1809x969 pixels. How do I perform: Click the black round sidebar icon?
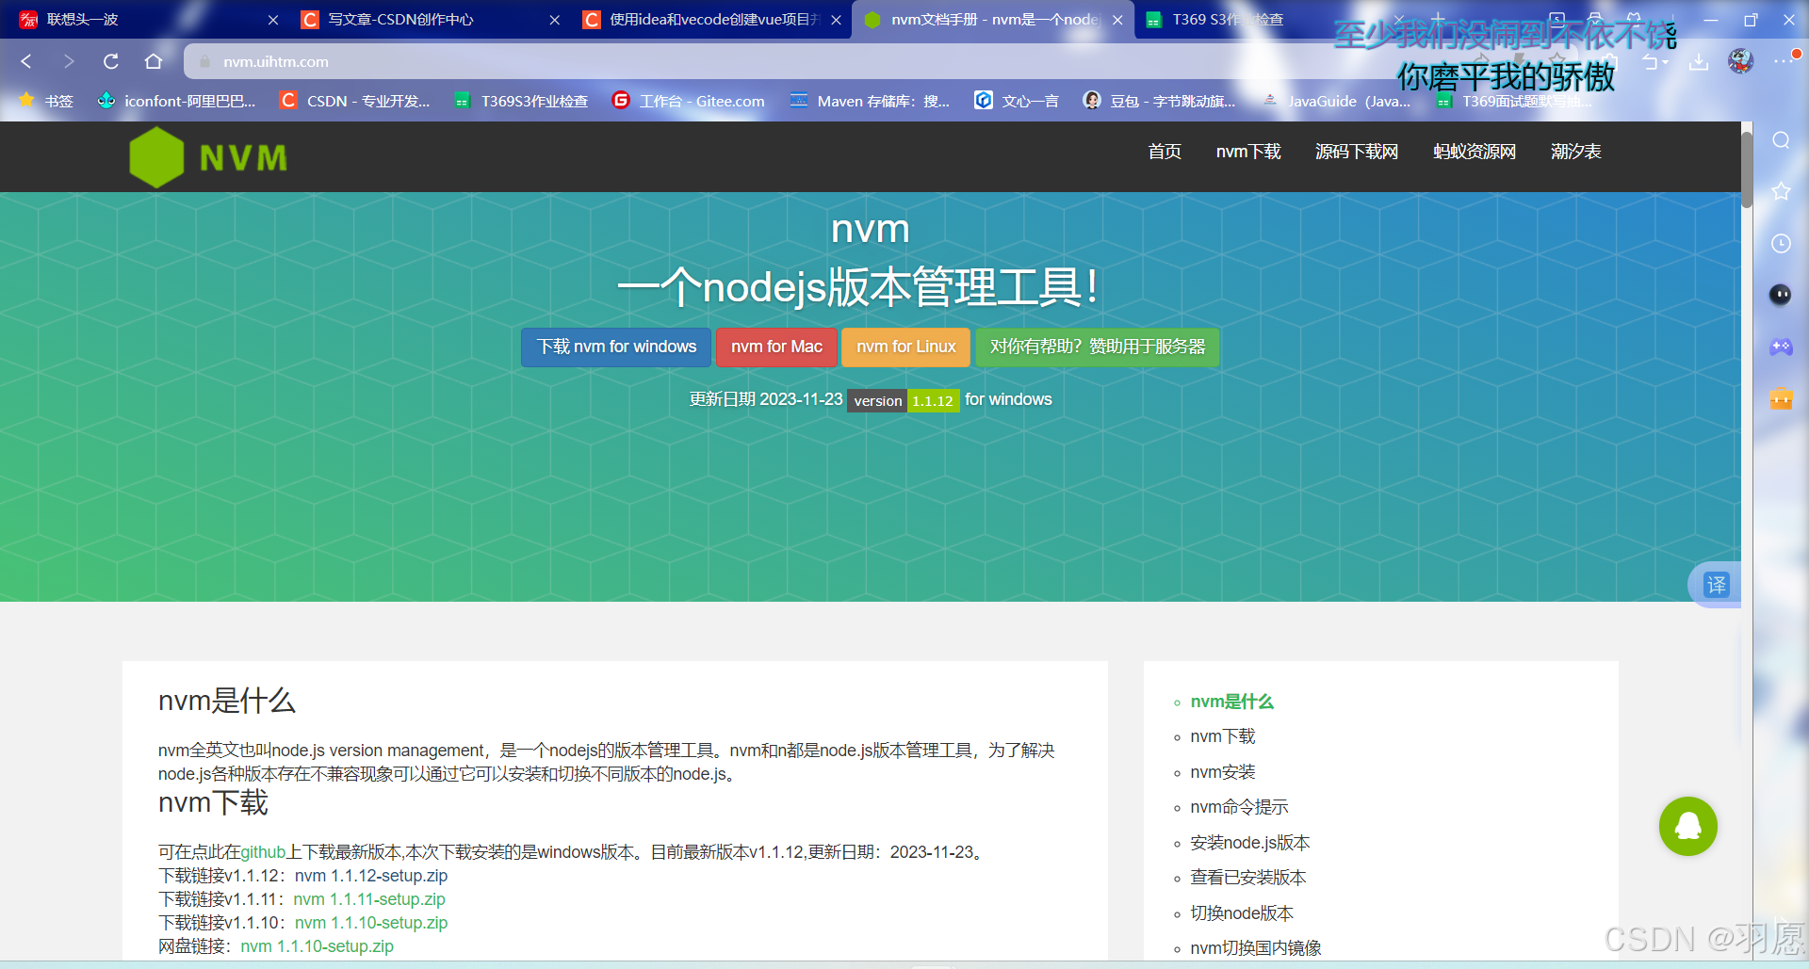click(1780, 295)
